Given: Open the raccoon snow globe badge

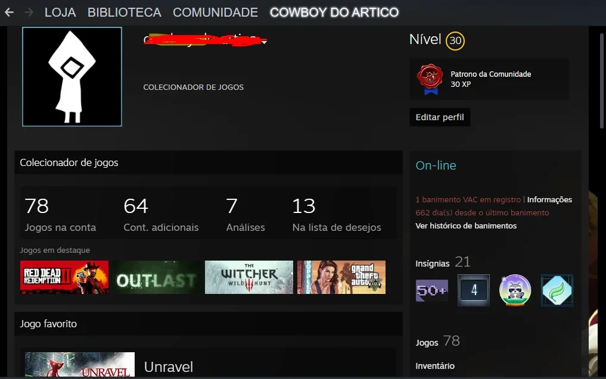Looking at the screenshot, I should point(515,290).
